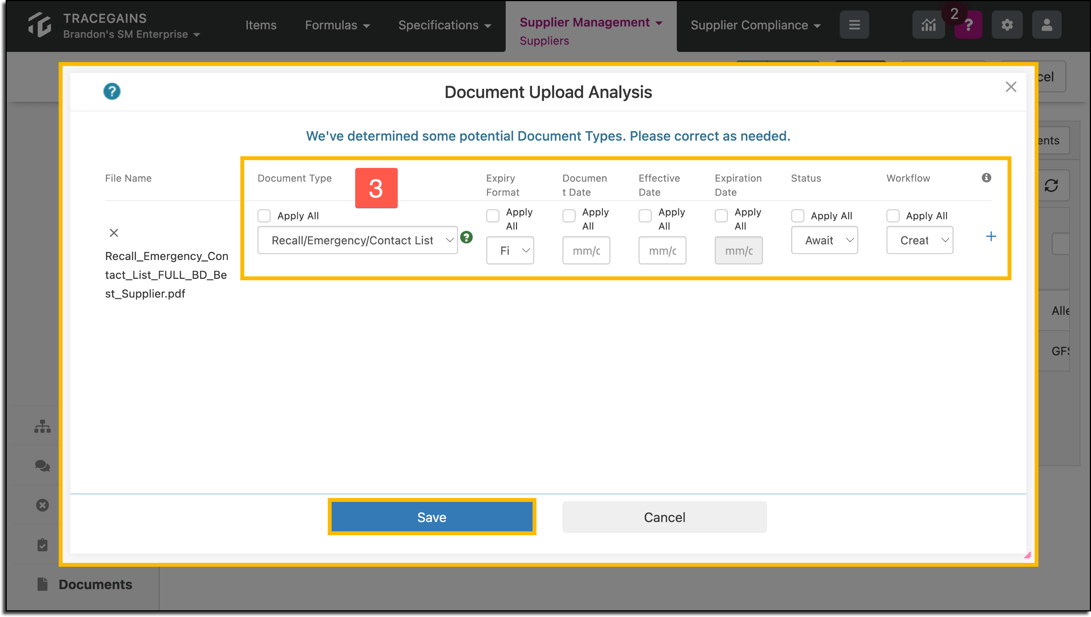
Task: Open the settings gear icon
Action: click(1007, 25)
